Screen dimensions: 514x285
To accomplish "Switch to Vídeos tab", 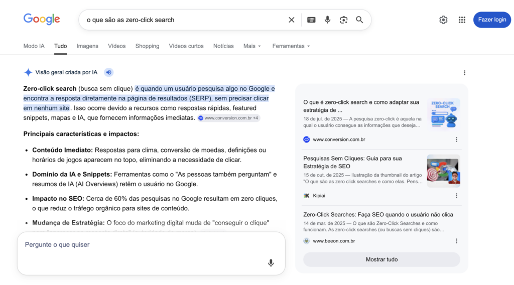I will [116, 46].
